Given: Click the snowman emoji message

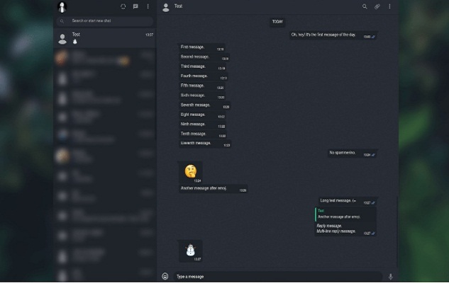Looking at the screenshot, I should tap(190, 250).
